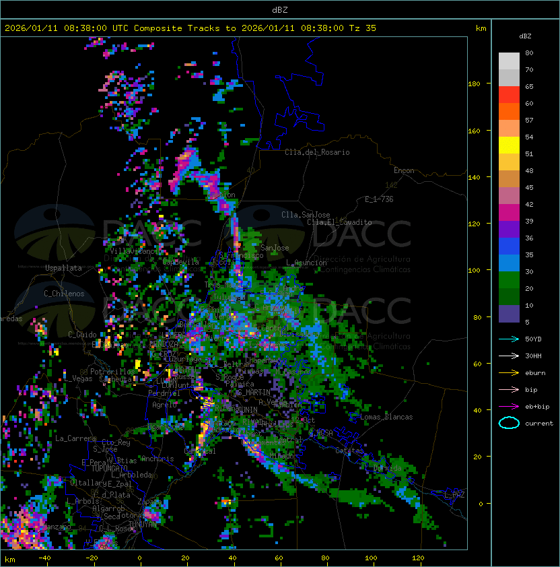Click the yellow eburn arrow legend icon
The height and width of the screenshot is (567, 560).
coord(509,372)
